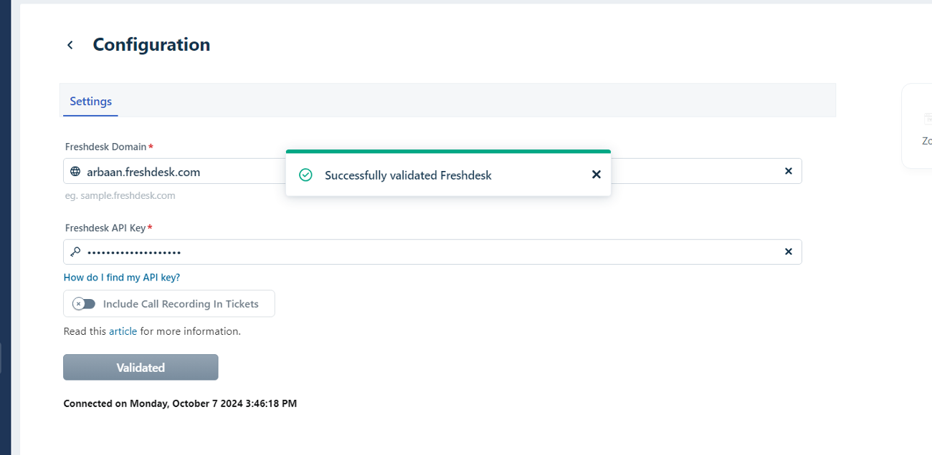Open the How do I find my API key link
This screenshot has width=932, height=455.
click(122, 278)
